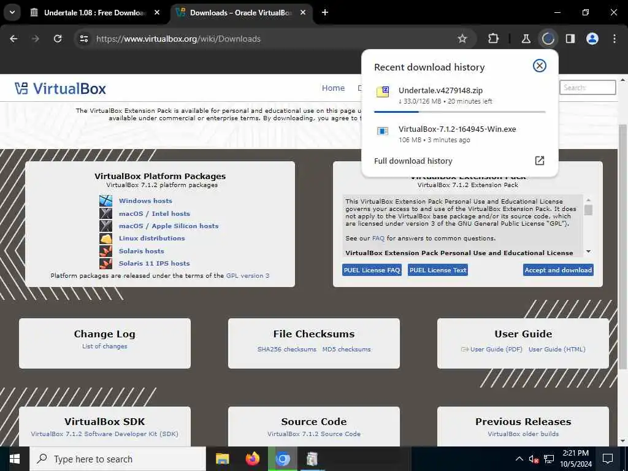628x471 pixels.
Task: Open the tab search dropdown arrow
Action: (12, 12)
